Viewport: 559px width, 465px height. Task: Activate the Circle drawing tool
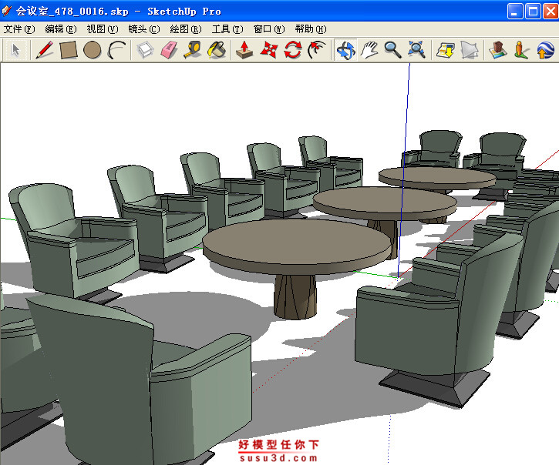tap(92, 50)
